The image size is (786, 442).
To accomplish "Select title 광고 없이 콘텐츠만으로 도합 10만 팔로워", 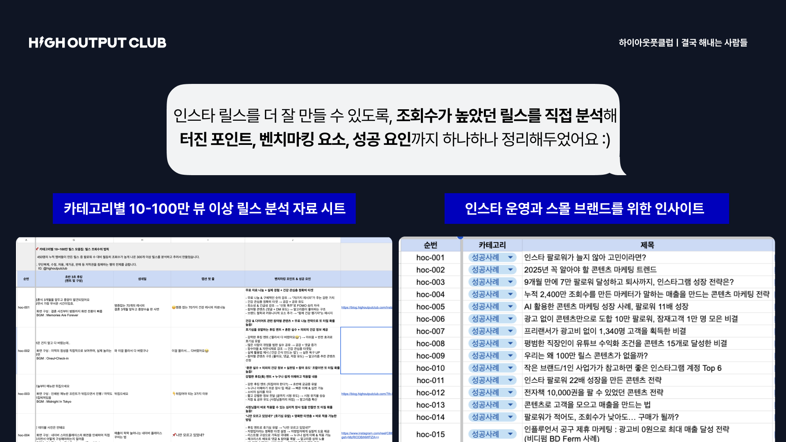I will 631,319.
